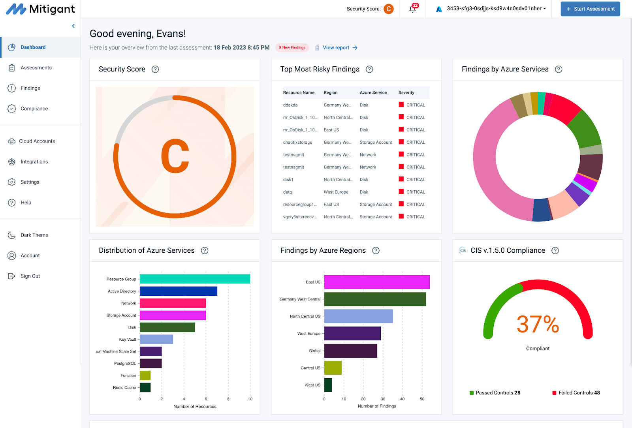Click help icon beside Top Most Risky Findings

pos(369,69)
